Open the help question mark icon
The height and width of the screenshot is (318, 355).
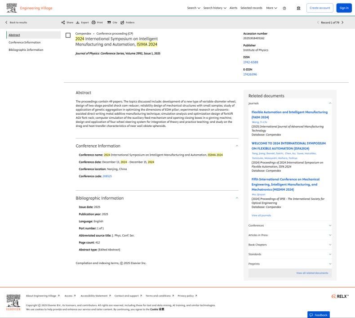click(x=284, y=8)
